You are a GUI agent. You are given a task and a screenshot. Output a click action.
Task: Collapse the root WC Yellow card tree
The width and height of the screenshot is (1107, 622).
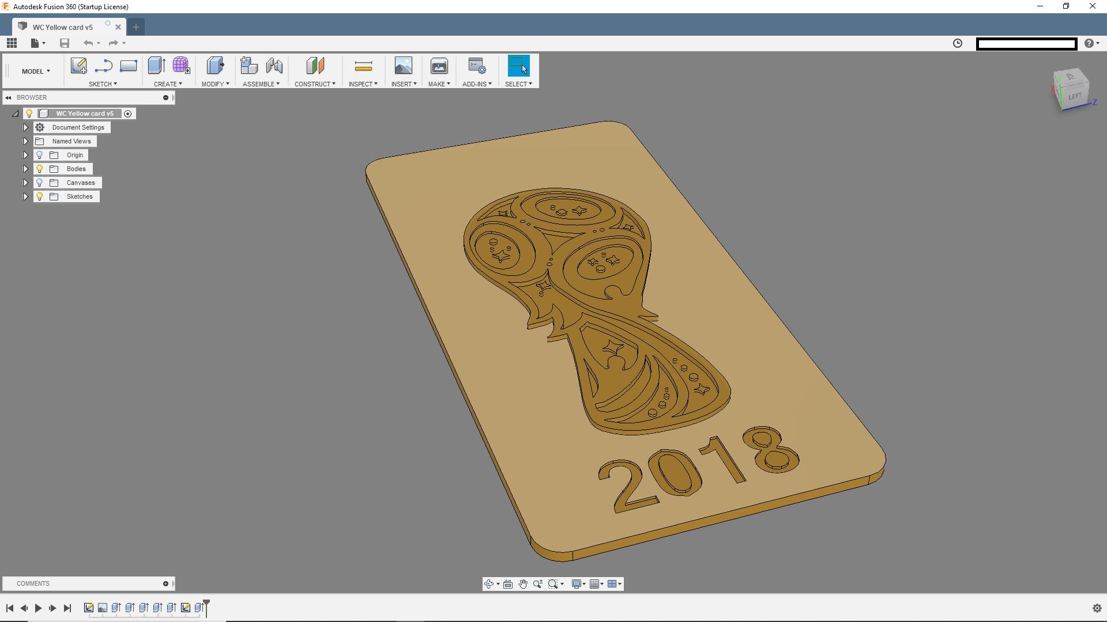click(x=16, y=113)
